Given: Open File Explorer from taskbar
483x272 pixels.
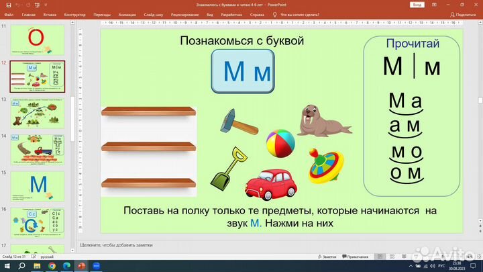Looking at the screenshot, I should click(x=37, y=266).
